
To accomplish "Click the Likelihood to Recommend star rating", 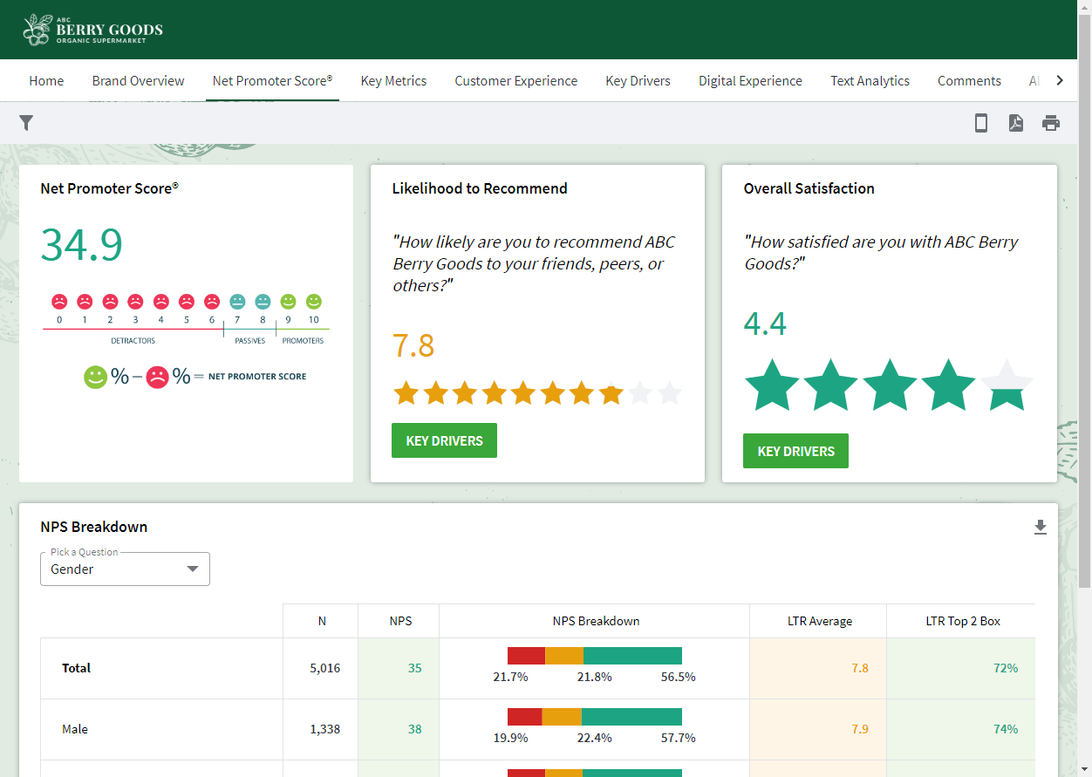I will point(537,393).
